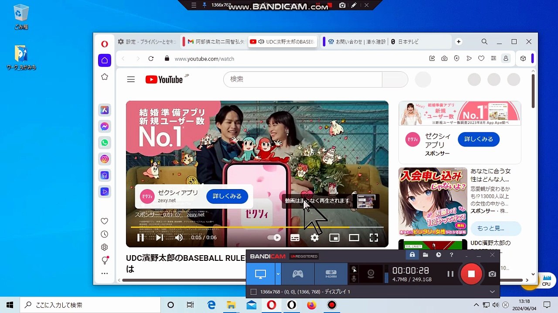Click the YouTube search box
558x313 pixels.
(303, 80)
